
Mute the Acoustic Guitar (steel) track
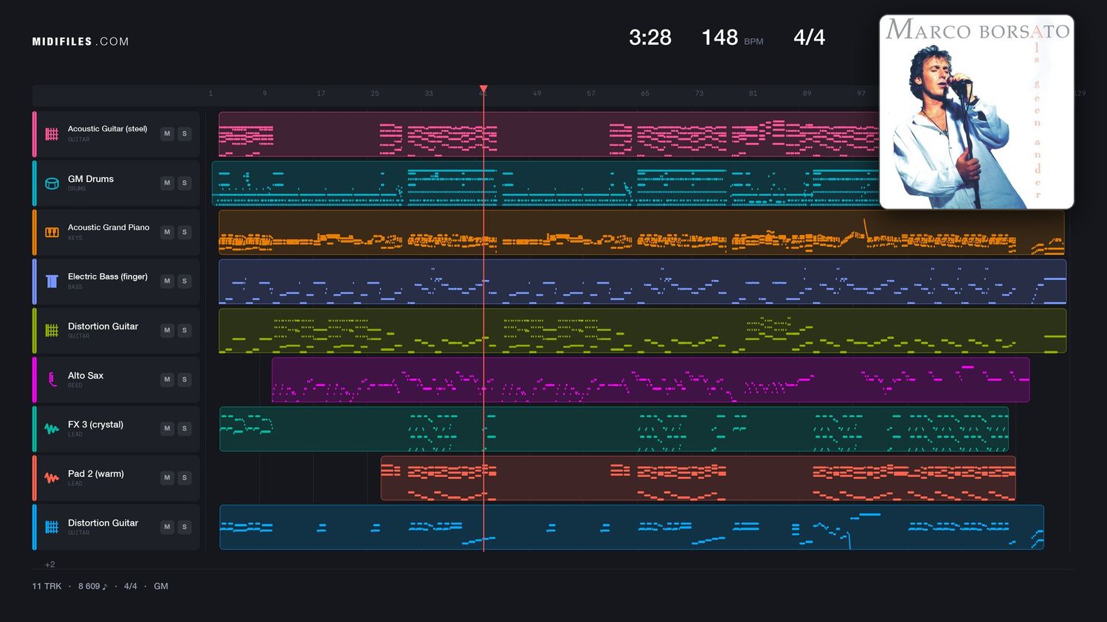coord(168,134)
